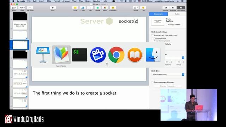
Task: Open Notification Center menu bar icon
Action: point(182,1)
